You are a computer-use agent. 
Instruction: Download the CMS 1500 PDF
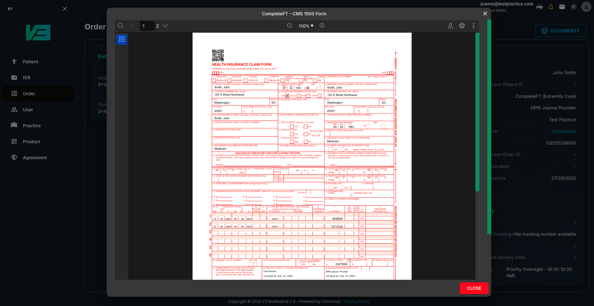[x=450, y=26]
